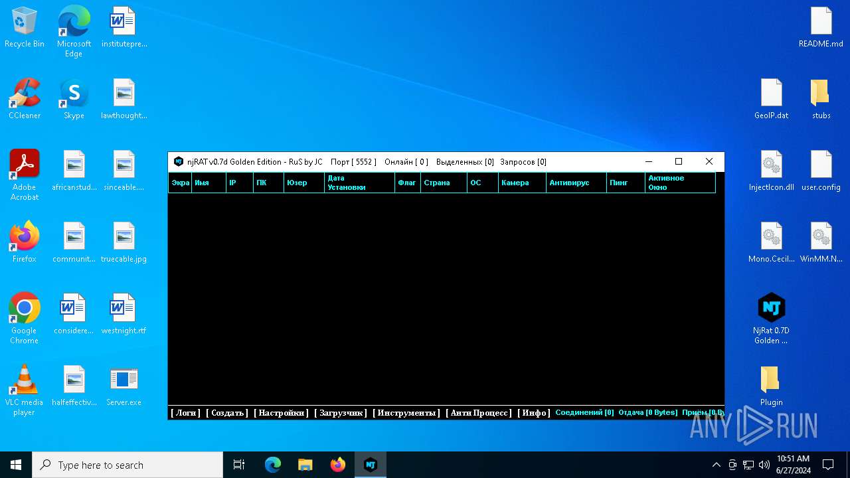
Task: Select the user.config file icon
Action: coord(821,171)
